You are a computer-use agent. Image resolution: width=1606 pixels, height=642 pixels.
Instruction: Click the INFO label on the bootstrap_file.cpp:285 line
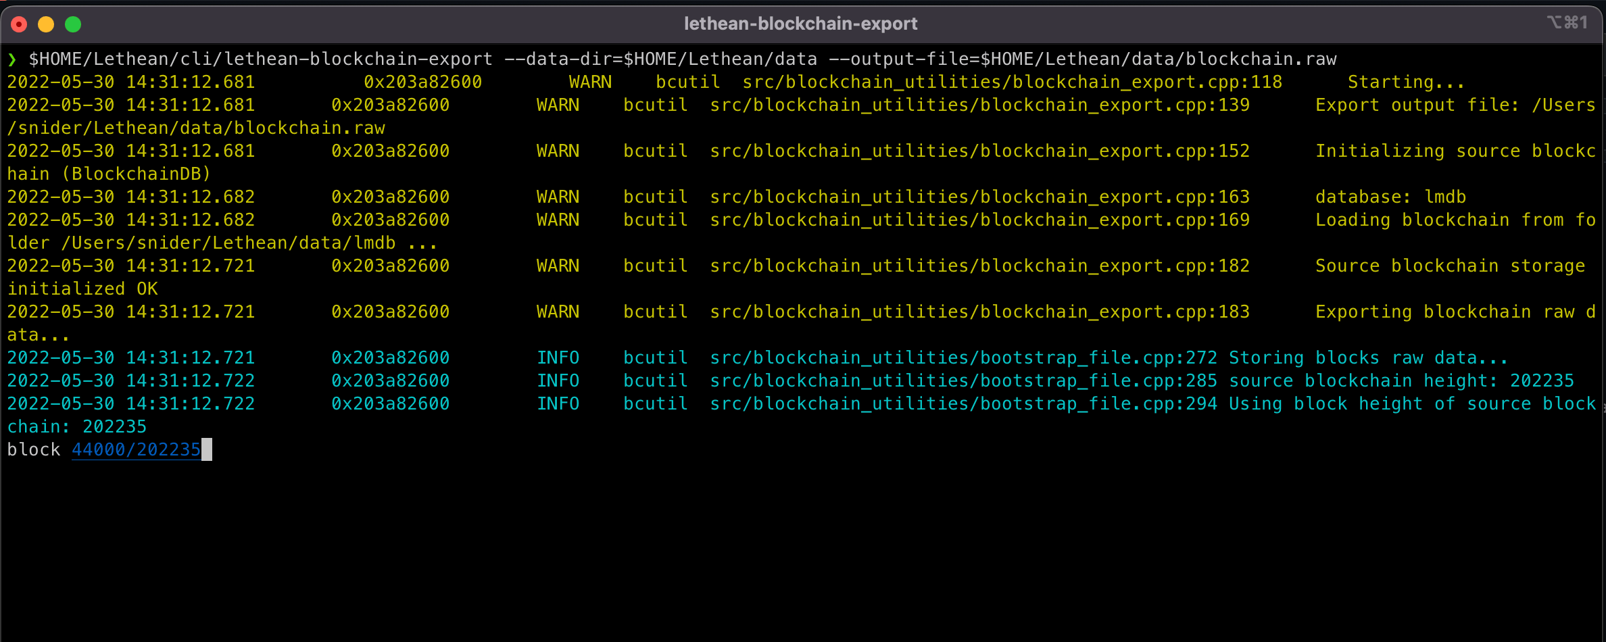pos(558,381)
